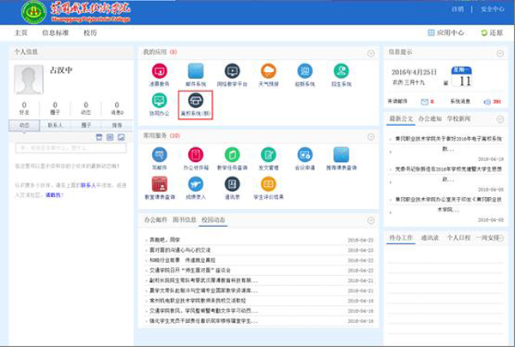Open the 邮件系统 mail app
Image resolution: width=515 pixels, height=347 pixels.
(196, 71)
